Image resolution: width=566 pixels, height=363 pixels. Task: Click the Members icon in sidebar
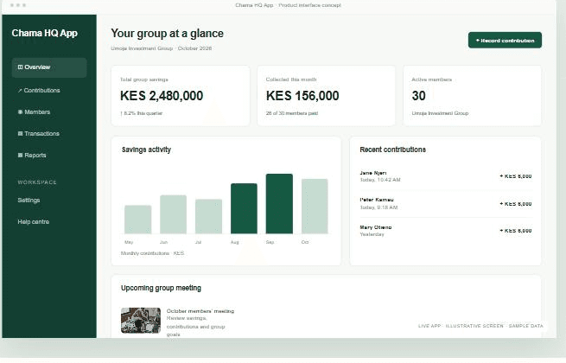click(20, 112)
